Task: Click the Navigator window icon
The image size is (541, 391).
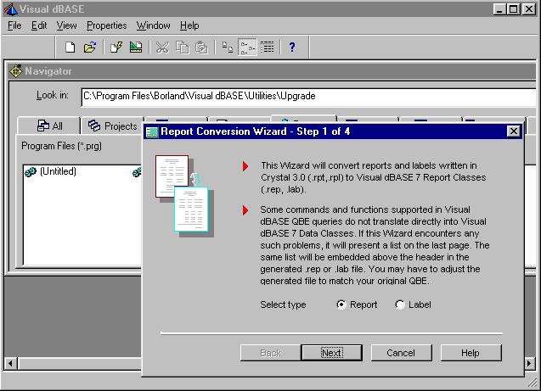Action: pyautogui.click(x=16, y=71)
